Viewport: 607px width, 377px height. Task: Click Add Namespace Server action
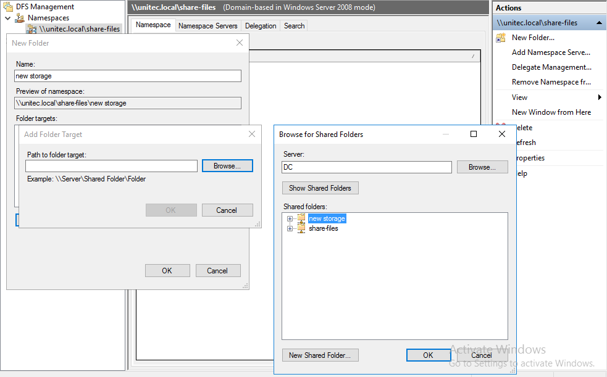coord(551,52)
